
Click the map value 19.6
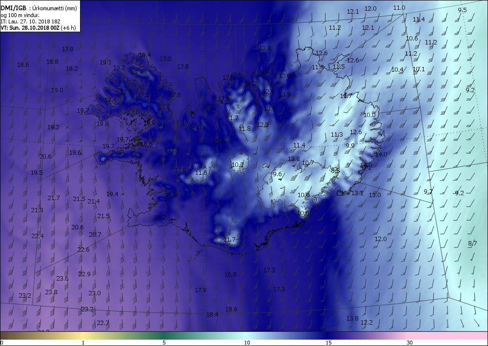75,152
